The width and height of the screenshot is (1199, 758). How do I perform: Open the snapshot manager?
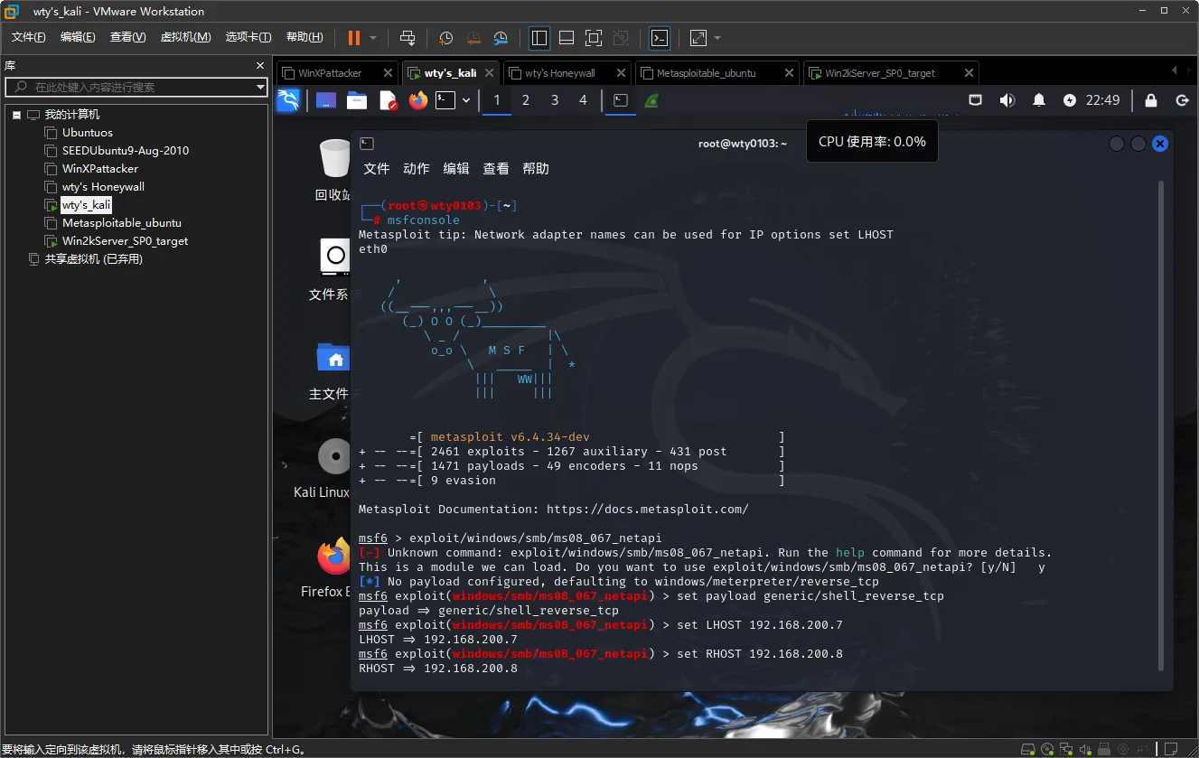click(501, 38)
